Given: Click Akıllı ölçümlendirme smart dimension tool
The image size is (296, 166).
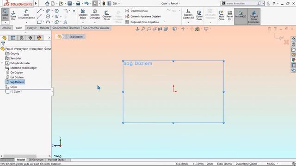Looking at the screenshot, I should click(x=26, y=14).
